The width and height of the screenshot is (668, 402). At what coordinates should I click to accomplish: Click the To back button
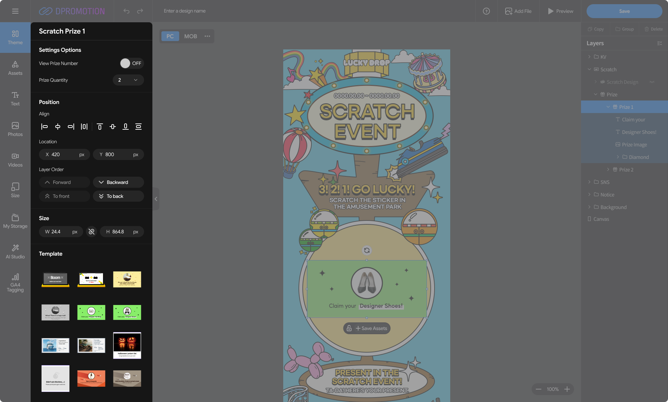(118, 196)
